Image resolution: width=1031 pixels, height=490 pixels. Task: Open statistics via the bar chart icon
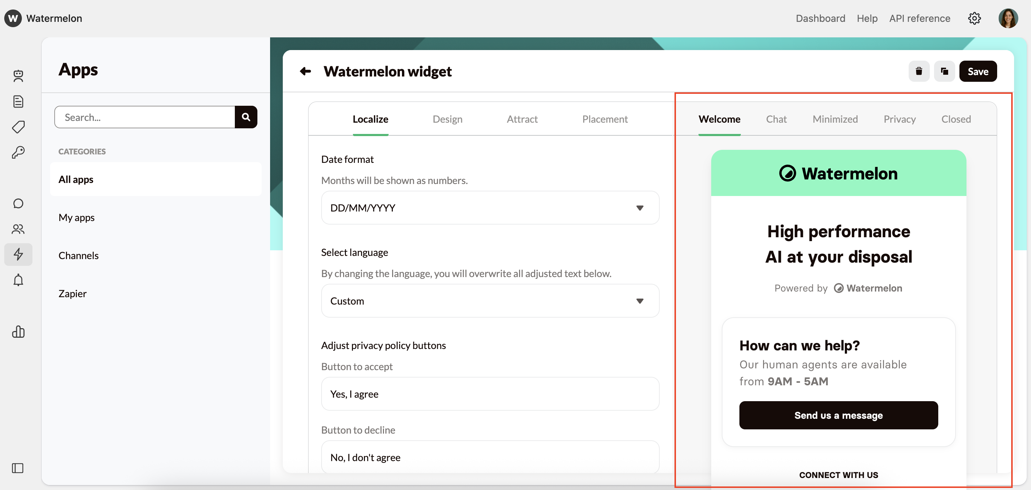[18, 332]
